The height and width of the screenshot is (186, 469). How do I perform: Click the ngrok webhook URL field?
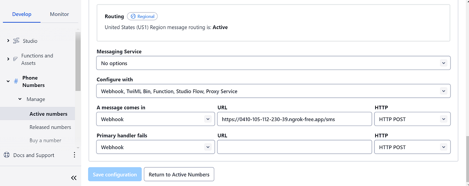click(294, 119)
